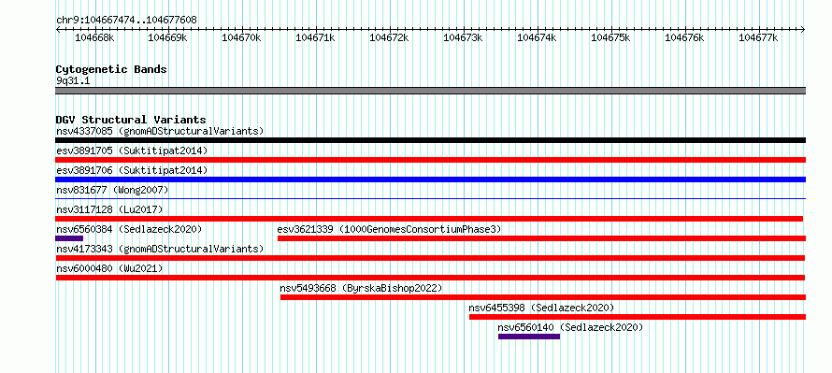The width and height of the screenshot is (832, 373).
Task: Click the gray 9q31.1 cytogenetic band
Action: coord(430,91)
